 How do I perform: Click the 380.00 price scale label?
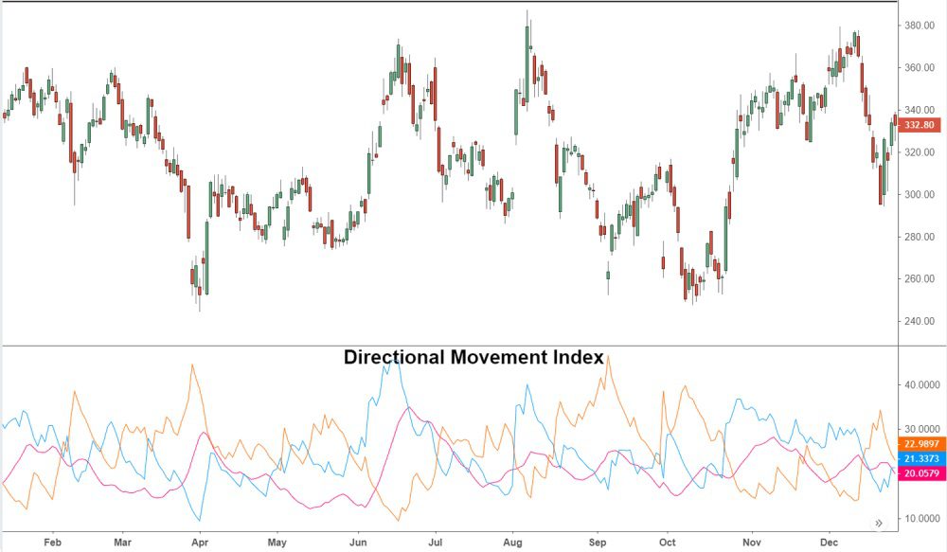(x=921, y=26)
